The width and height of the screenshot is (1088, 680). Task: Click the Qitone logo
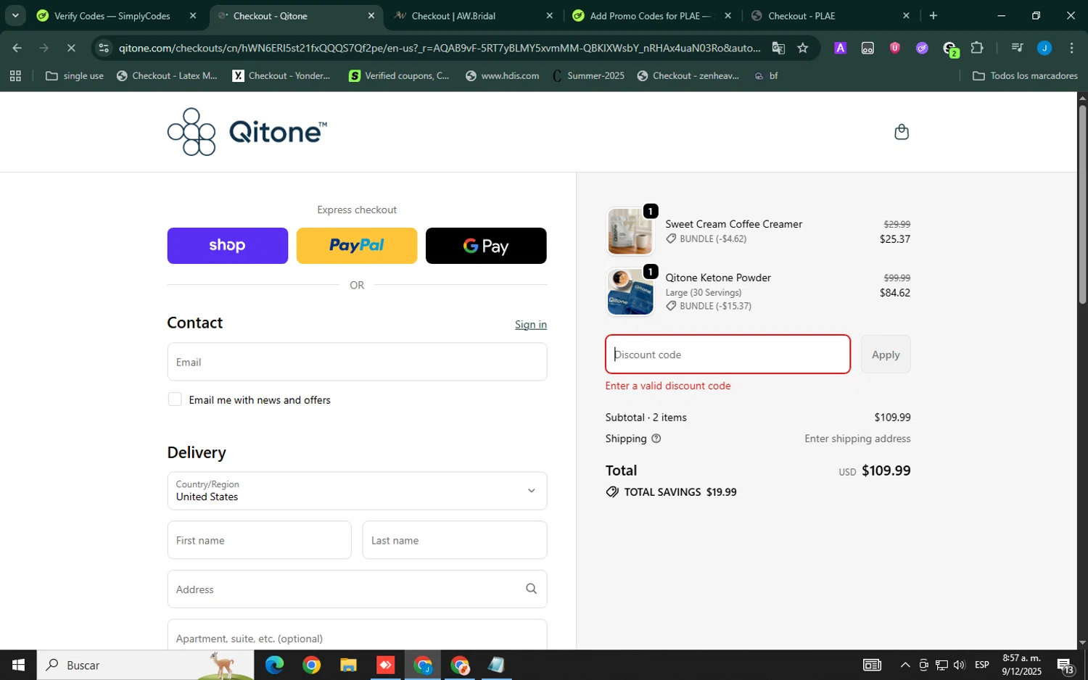click(x=247, y=132)
